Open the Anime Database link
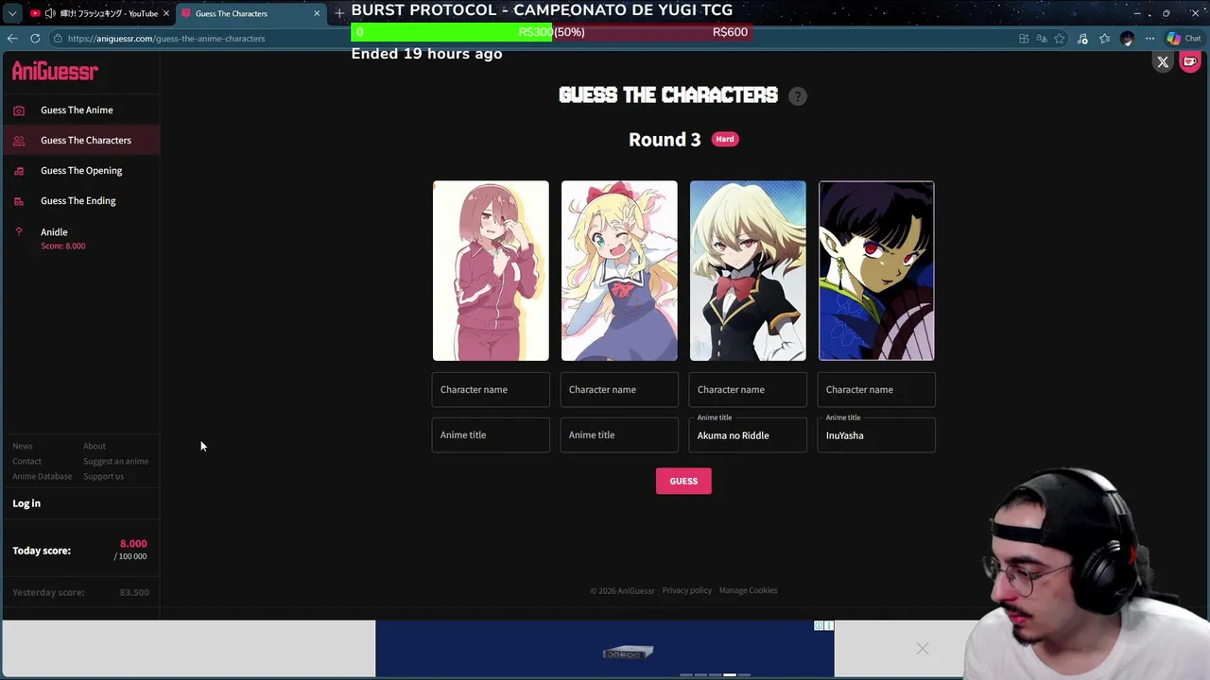 pos(43,476)
